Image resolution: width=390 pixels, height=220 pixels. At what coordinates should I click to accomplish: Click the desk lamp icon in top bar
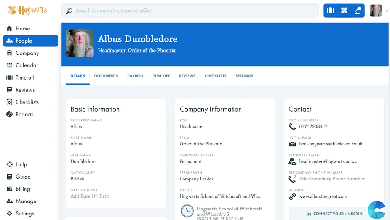click(358, 11)
